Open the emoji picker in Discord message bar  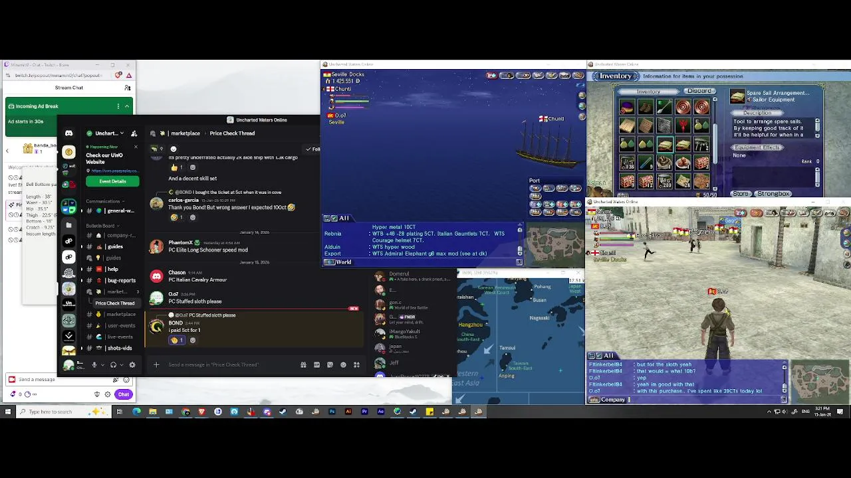[x=343, y=364]
